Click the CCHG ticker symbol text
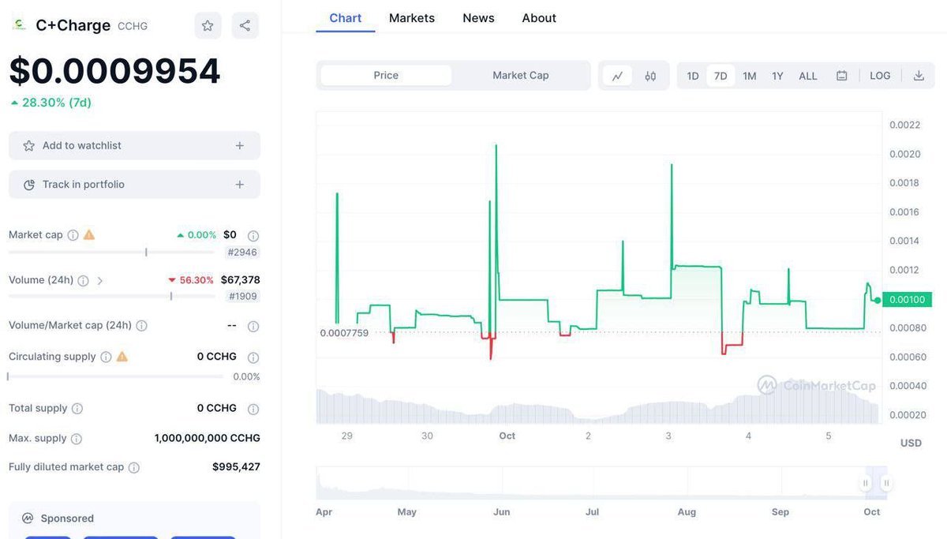The height and width of the screenshot is (539, 947). tap(133, 26)
